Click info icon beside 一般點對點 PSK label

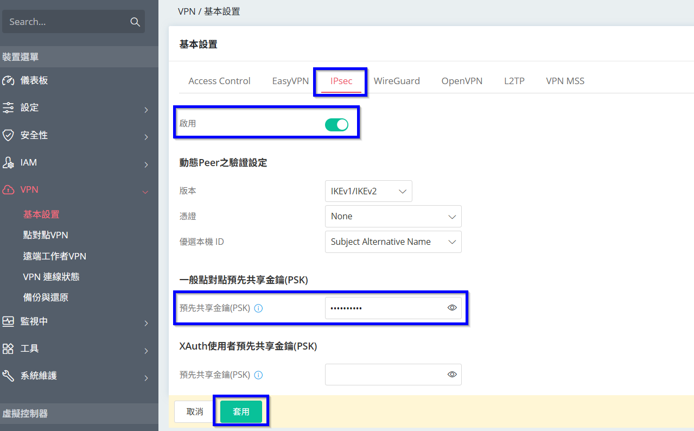pyautogui.click(x=259, y=308)
